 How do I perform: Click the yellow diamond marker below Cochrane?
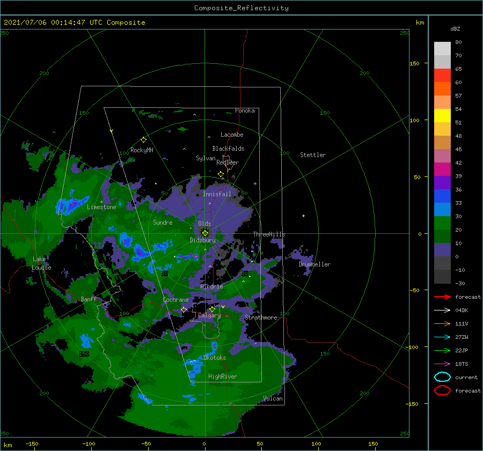184,309
